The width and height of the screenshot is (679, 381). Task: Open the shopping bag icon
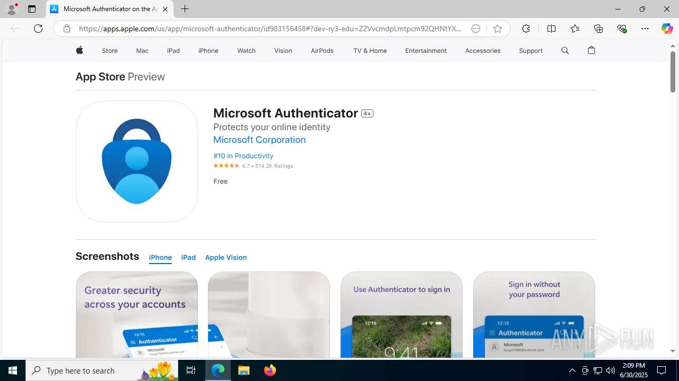(x=591, y=50)
